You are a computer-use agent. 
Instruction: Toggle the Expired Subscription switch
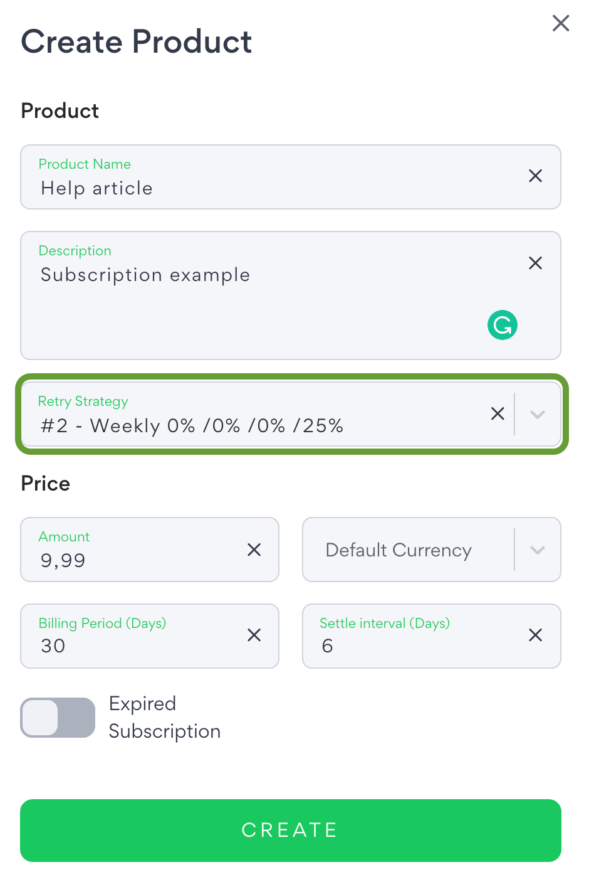click(58, 718)
